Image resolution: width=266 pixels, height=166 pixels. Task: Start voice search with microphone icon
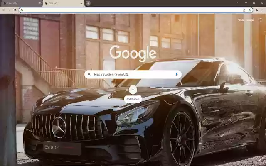coord(177,74)
